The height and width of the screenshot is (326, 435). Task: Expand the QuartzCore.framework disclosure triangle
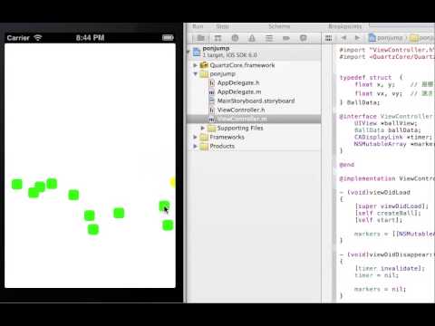195,65
